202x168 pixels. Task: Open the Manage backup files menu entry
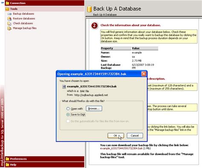pyautogui.click(x=25, y=28)
